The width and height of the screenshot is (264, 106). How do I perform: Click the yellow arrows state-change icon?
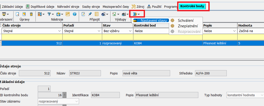pyautogui.click(x=135, y=14)
